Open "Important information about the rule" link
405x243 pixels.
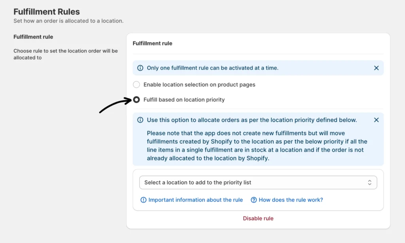click(x=195, y=200)
